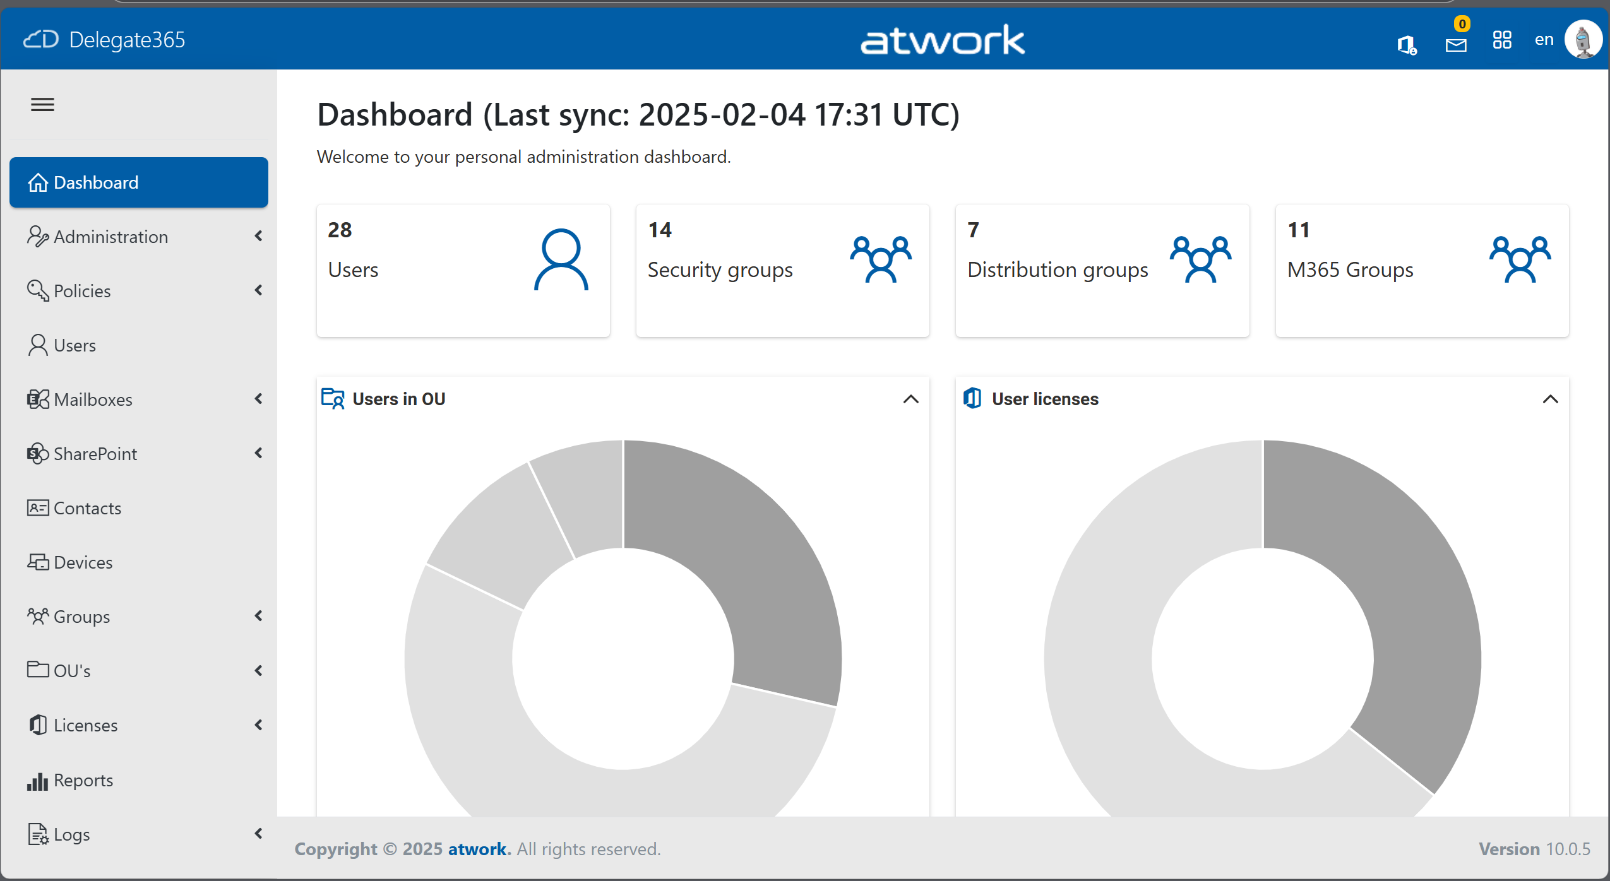This screenshot has height=881, width=1610.
Task: Open the Contacts menu item
Action: click(x=139, y=508)
